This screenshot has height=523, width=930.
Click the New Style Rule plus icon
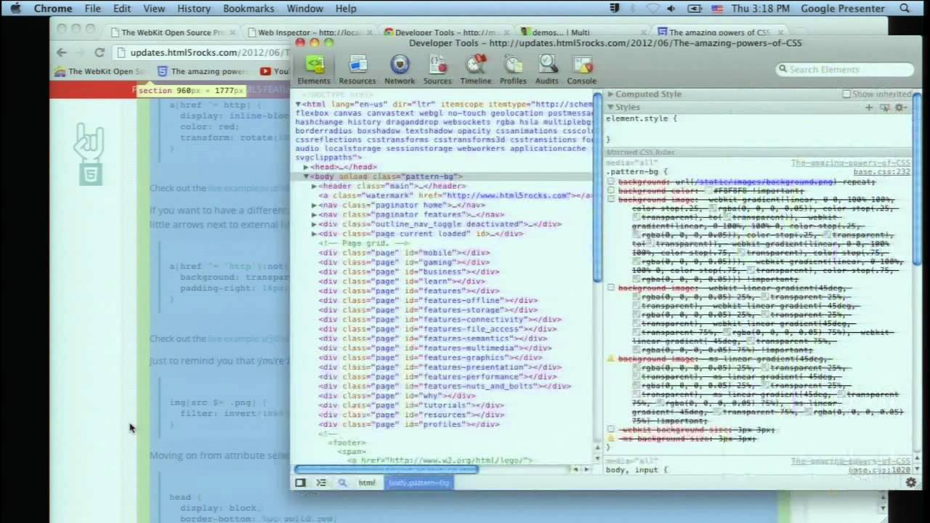(x=869, y=107)
